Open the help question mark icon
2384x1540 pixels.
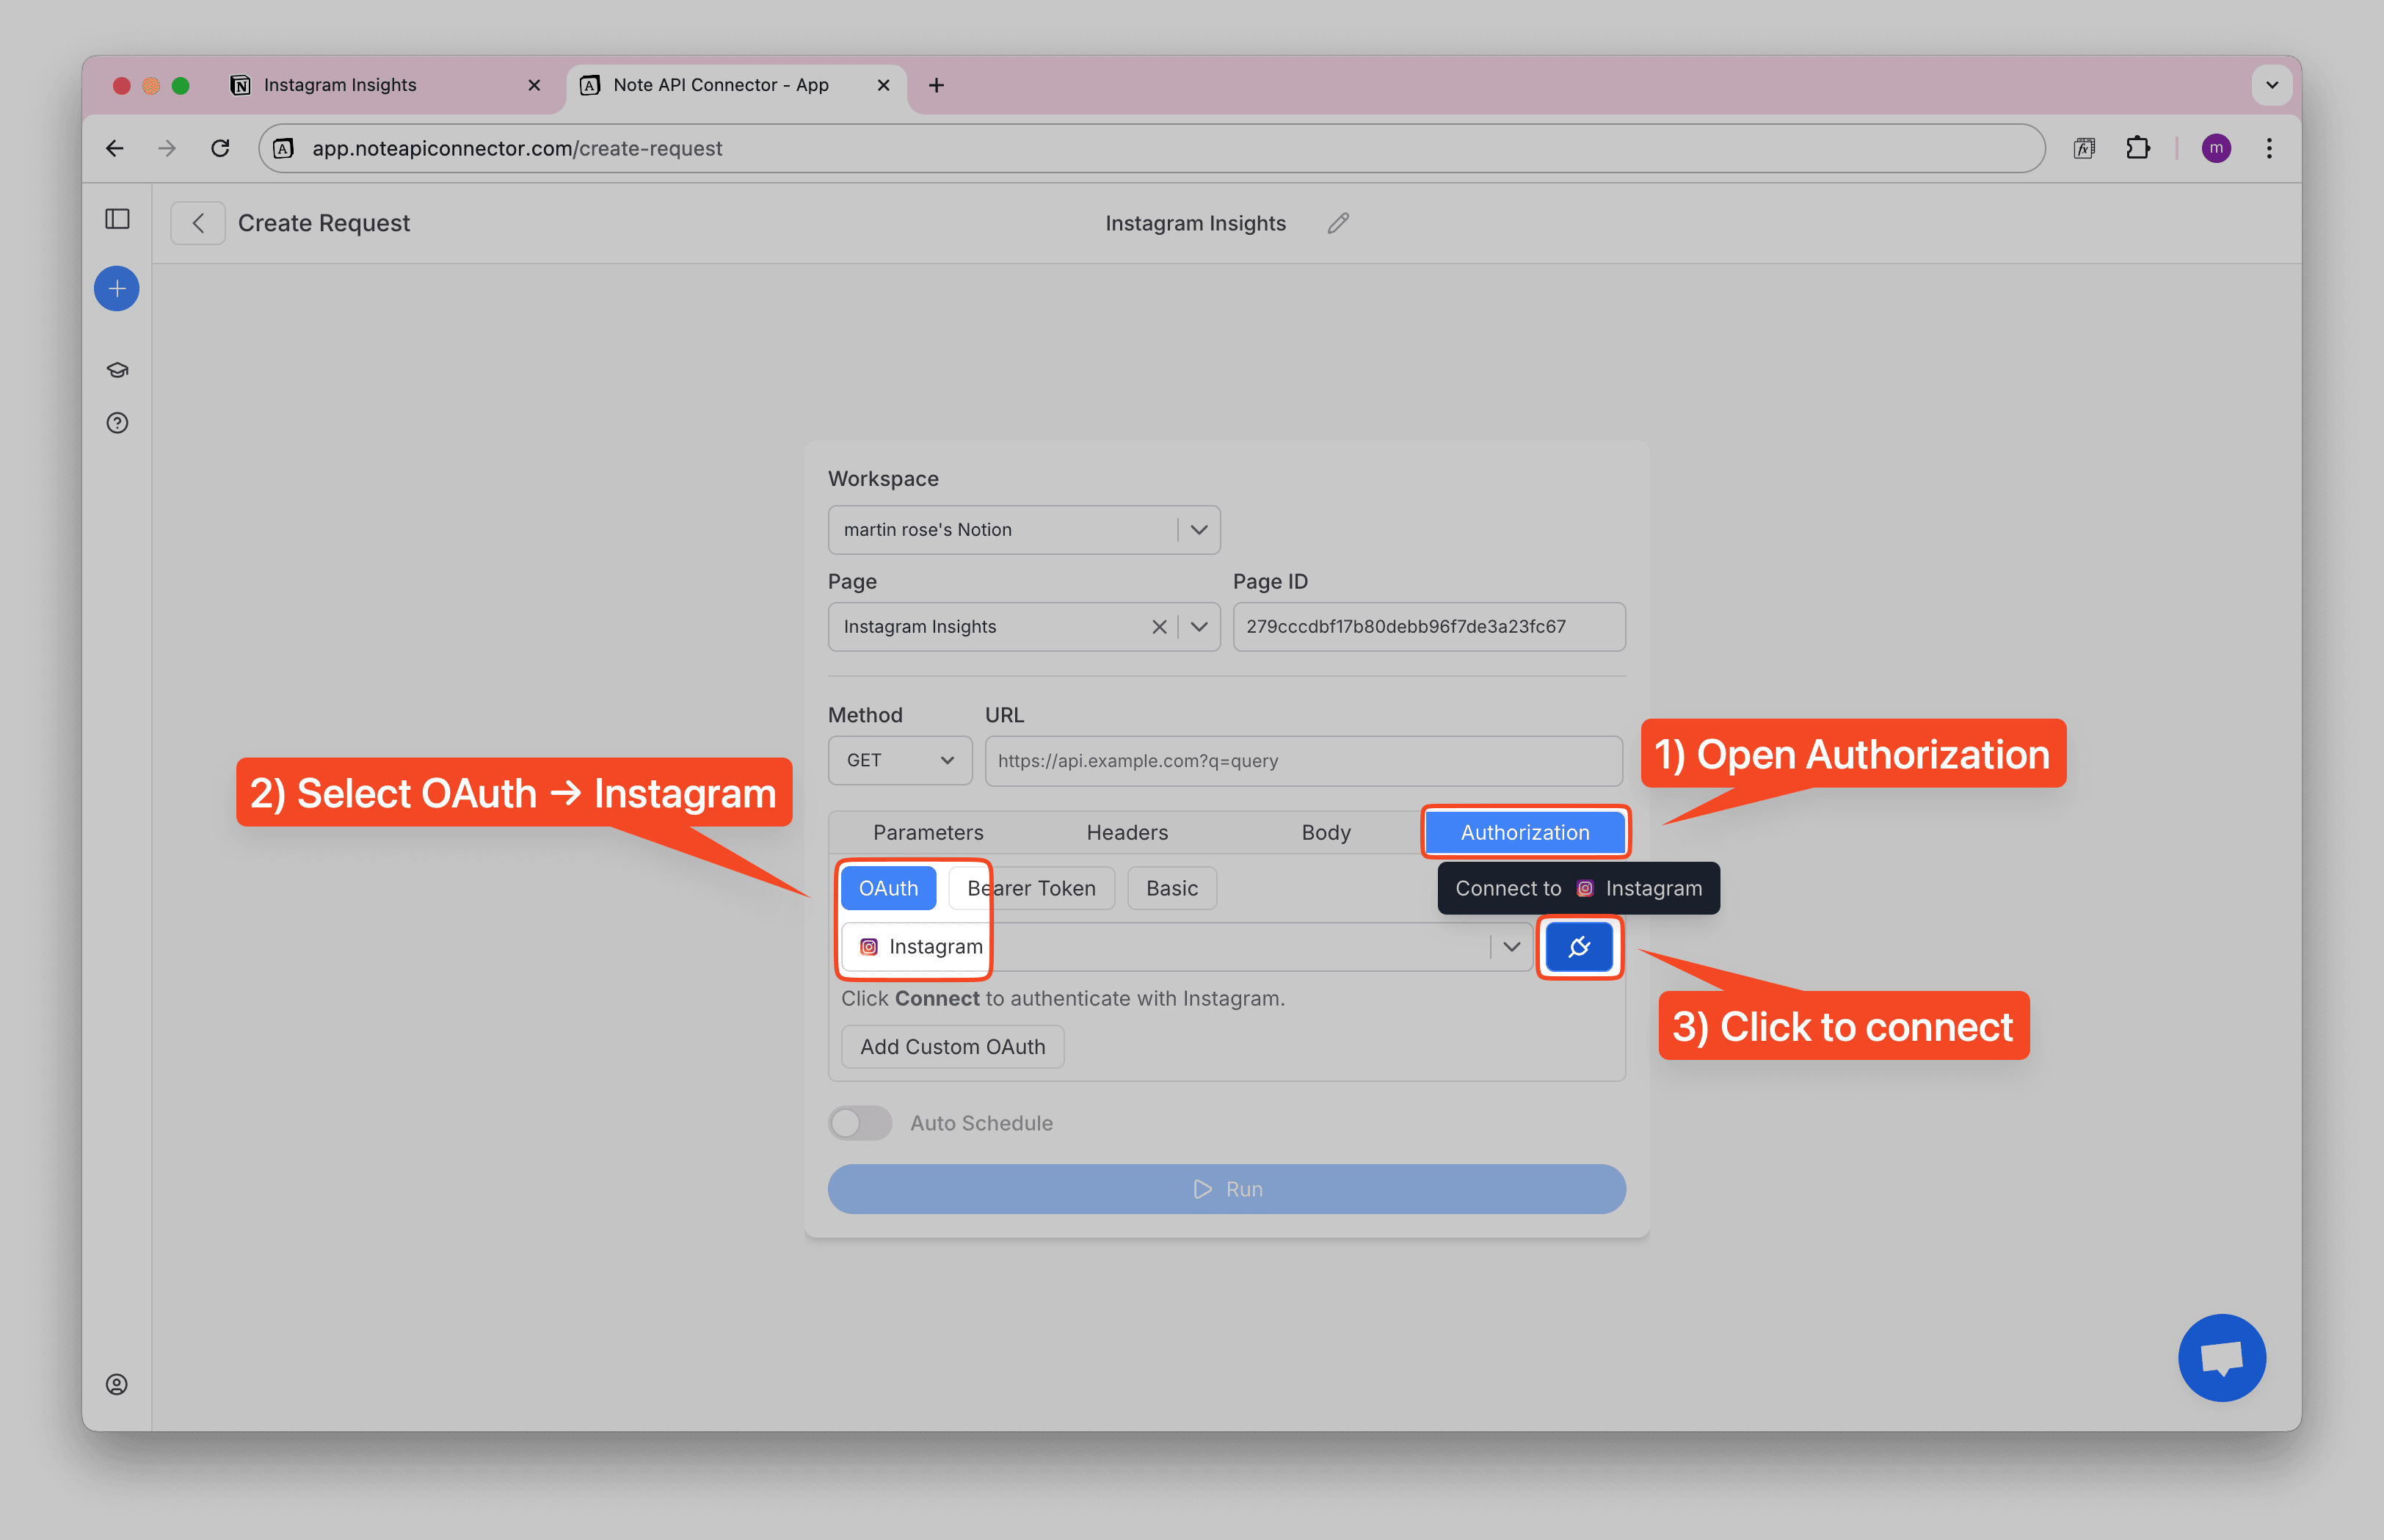[117, 423]
